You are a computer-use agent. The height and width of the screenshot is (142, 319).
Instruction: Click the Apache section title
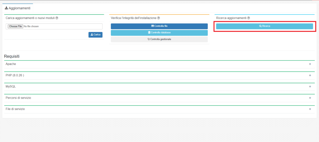[11, 64]
